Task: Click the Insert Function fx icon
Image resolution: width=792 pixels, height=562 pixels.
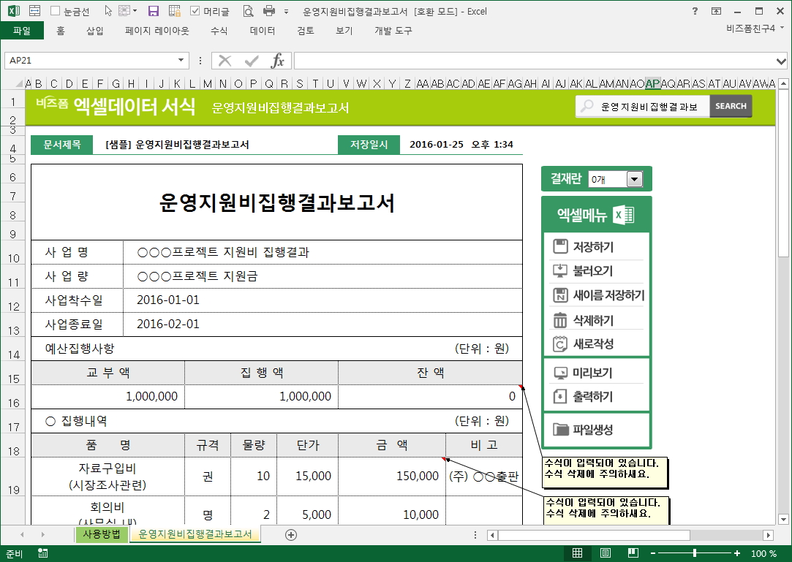Action: (278, 61)
